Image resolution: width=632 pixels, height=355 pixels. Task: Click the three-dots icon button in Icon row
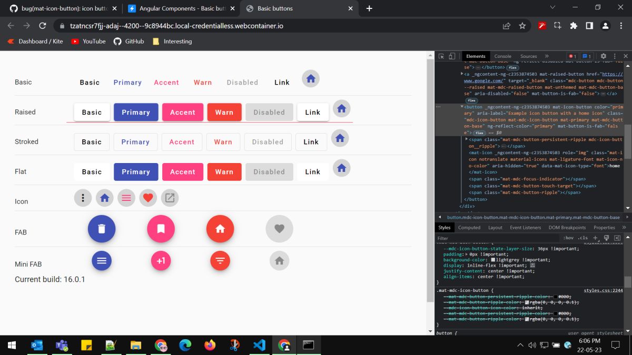pyautogui.click(x=83, y=198)
